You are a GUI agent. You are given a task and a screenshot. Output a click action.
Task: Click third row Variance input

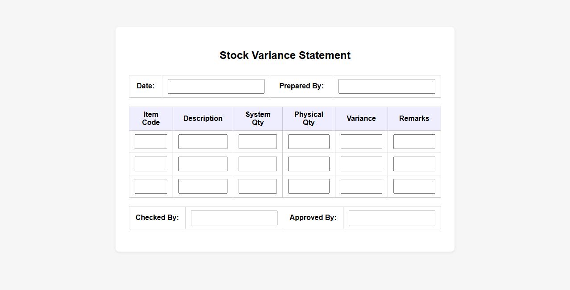361,186
